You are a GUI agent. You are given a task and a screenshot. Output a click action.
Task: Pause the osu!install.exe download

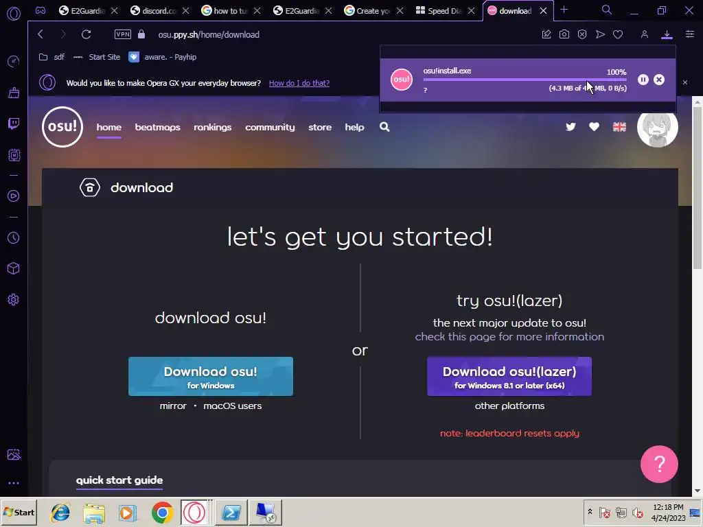(643, 80)
